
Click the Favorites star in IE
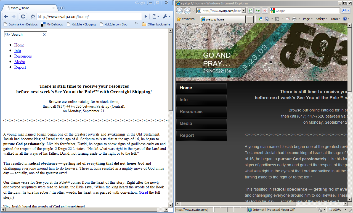(x=179, y=19)
